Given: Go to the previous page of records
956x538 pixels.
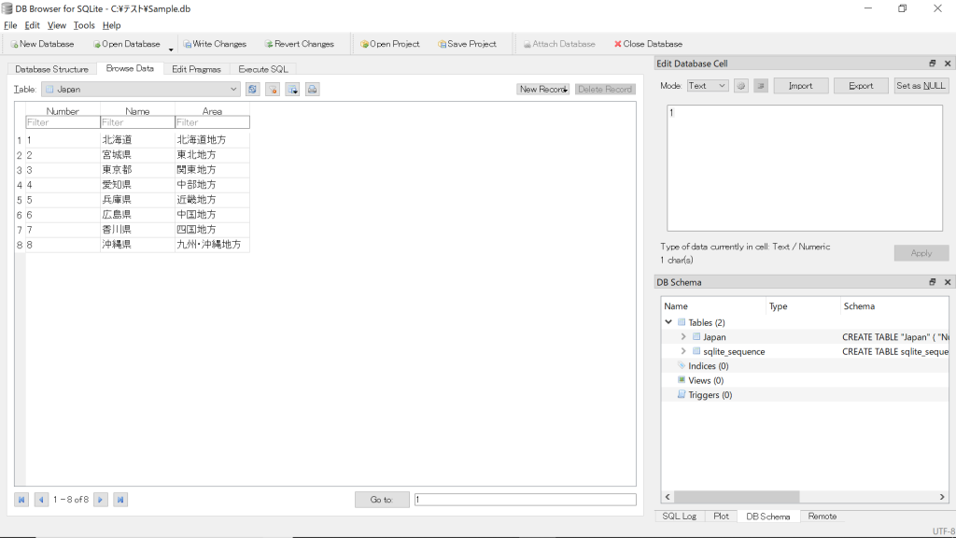Looking at the screenshot, I should click(x=41, y=500).
